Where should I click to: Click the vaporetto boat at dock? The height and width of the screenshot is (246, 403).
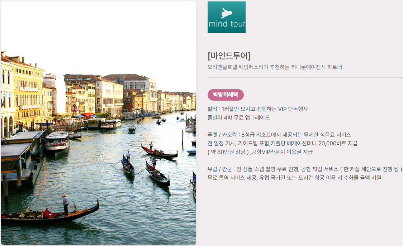(x=57, y=141)
